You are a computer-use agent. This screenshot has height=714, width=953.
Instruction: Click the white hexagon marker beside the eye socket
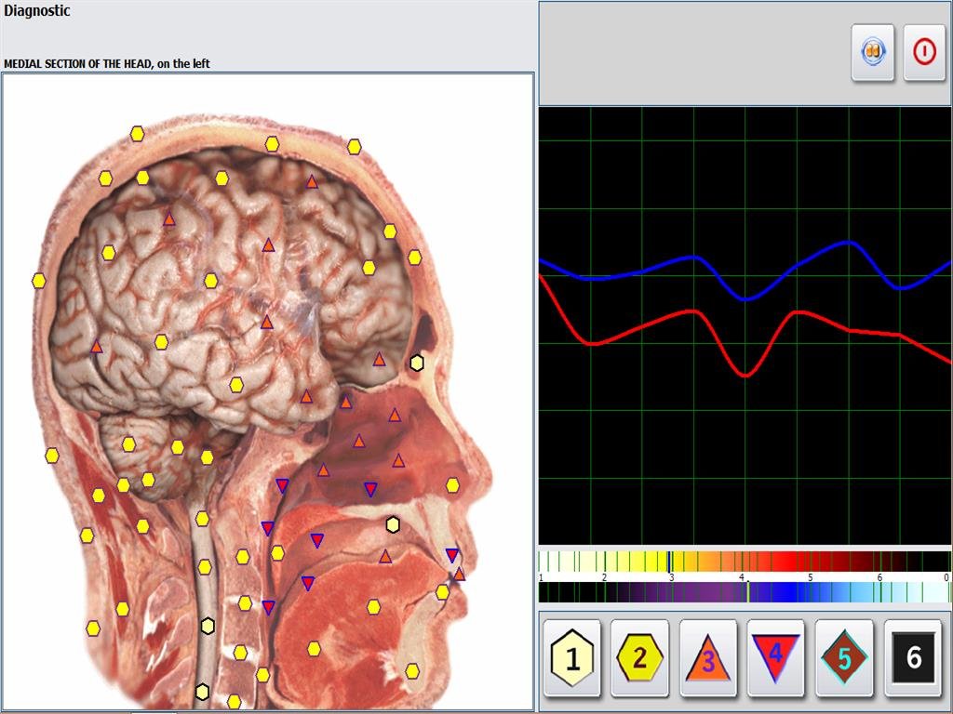pos(417,363)
